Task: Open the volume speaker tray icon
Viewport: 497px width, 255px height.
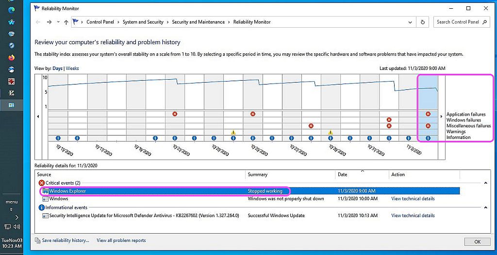Action: click(17, 226)
